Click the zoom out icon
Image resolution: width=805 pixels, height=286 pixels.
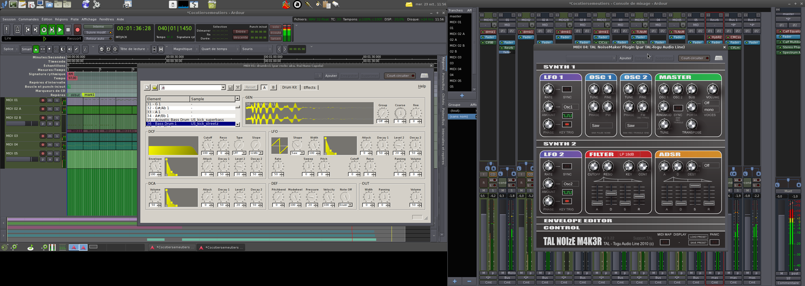(x=101, y=49)
